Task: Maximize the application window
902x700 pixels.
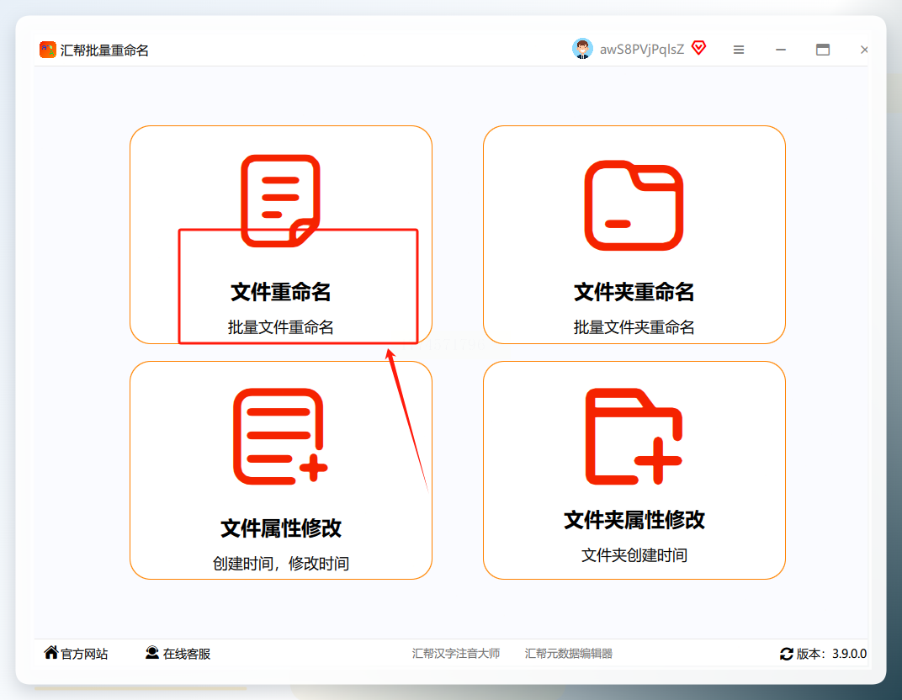Action: 823,50
